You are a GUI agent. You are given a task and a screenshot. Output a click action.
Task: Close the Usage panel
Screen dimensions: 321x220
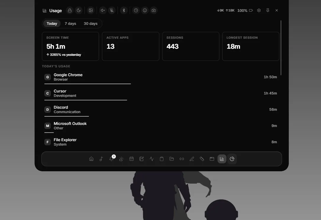click(277, 10)
